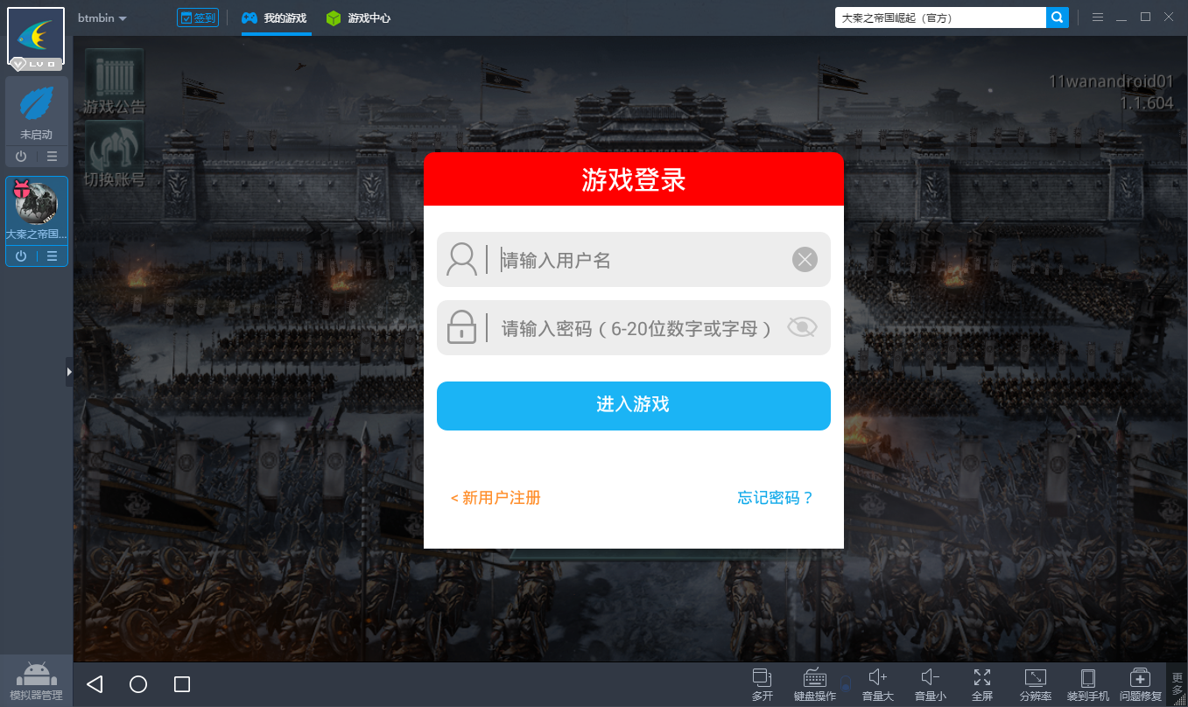This screenshot has height=707, width=1188.
Task: Open 新用户注册 registration link
Action: [496, 498]
